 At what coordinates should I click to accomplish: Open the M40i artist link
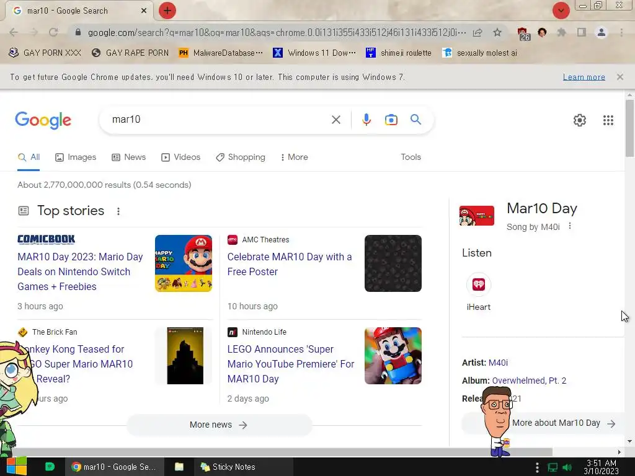(x=498, y=363)
